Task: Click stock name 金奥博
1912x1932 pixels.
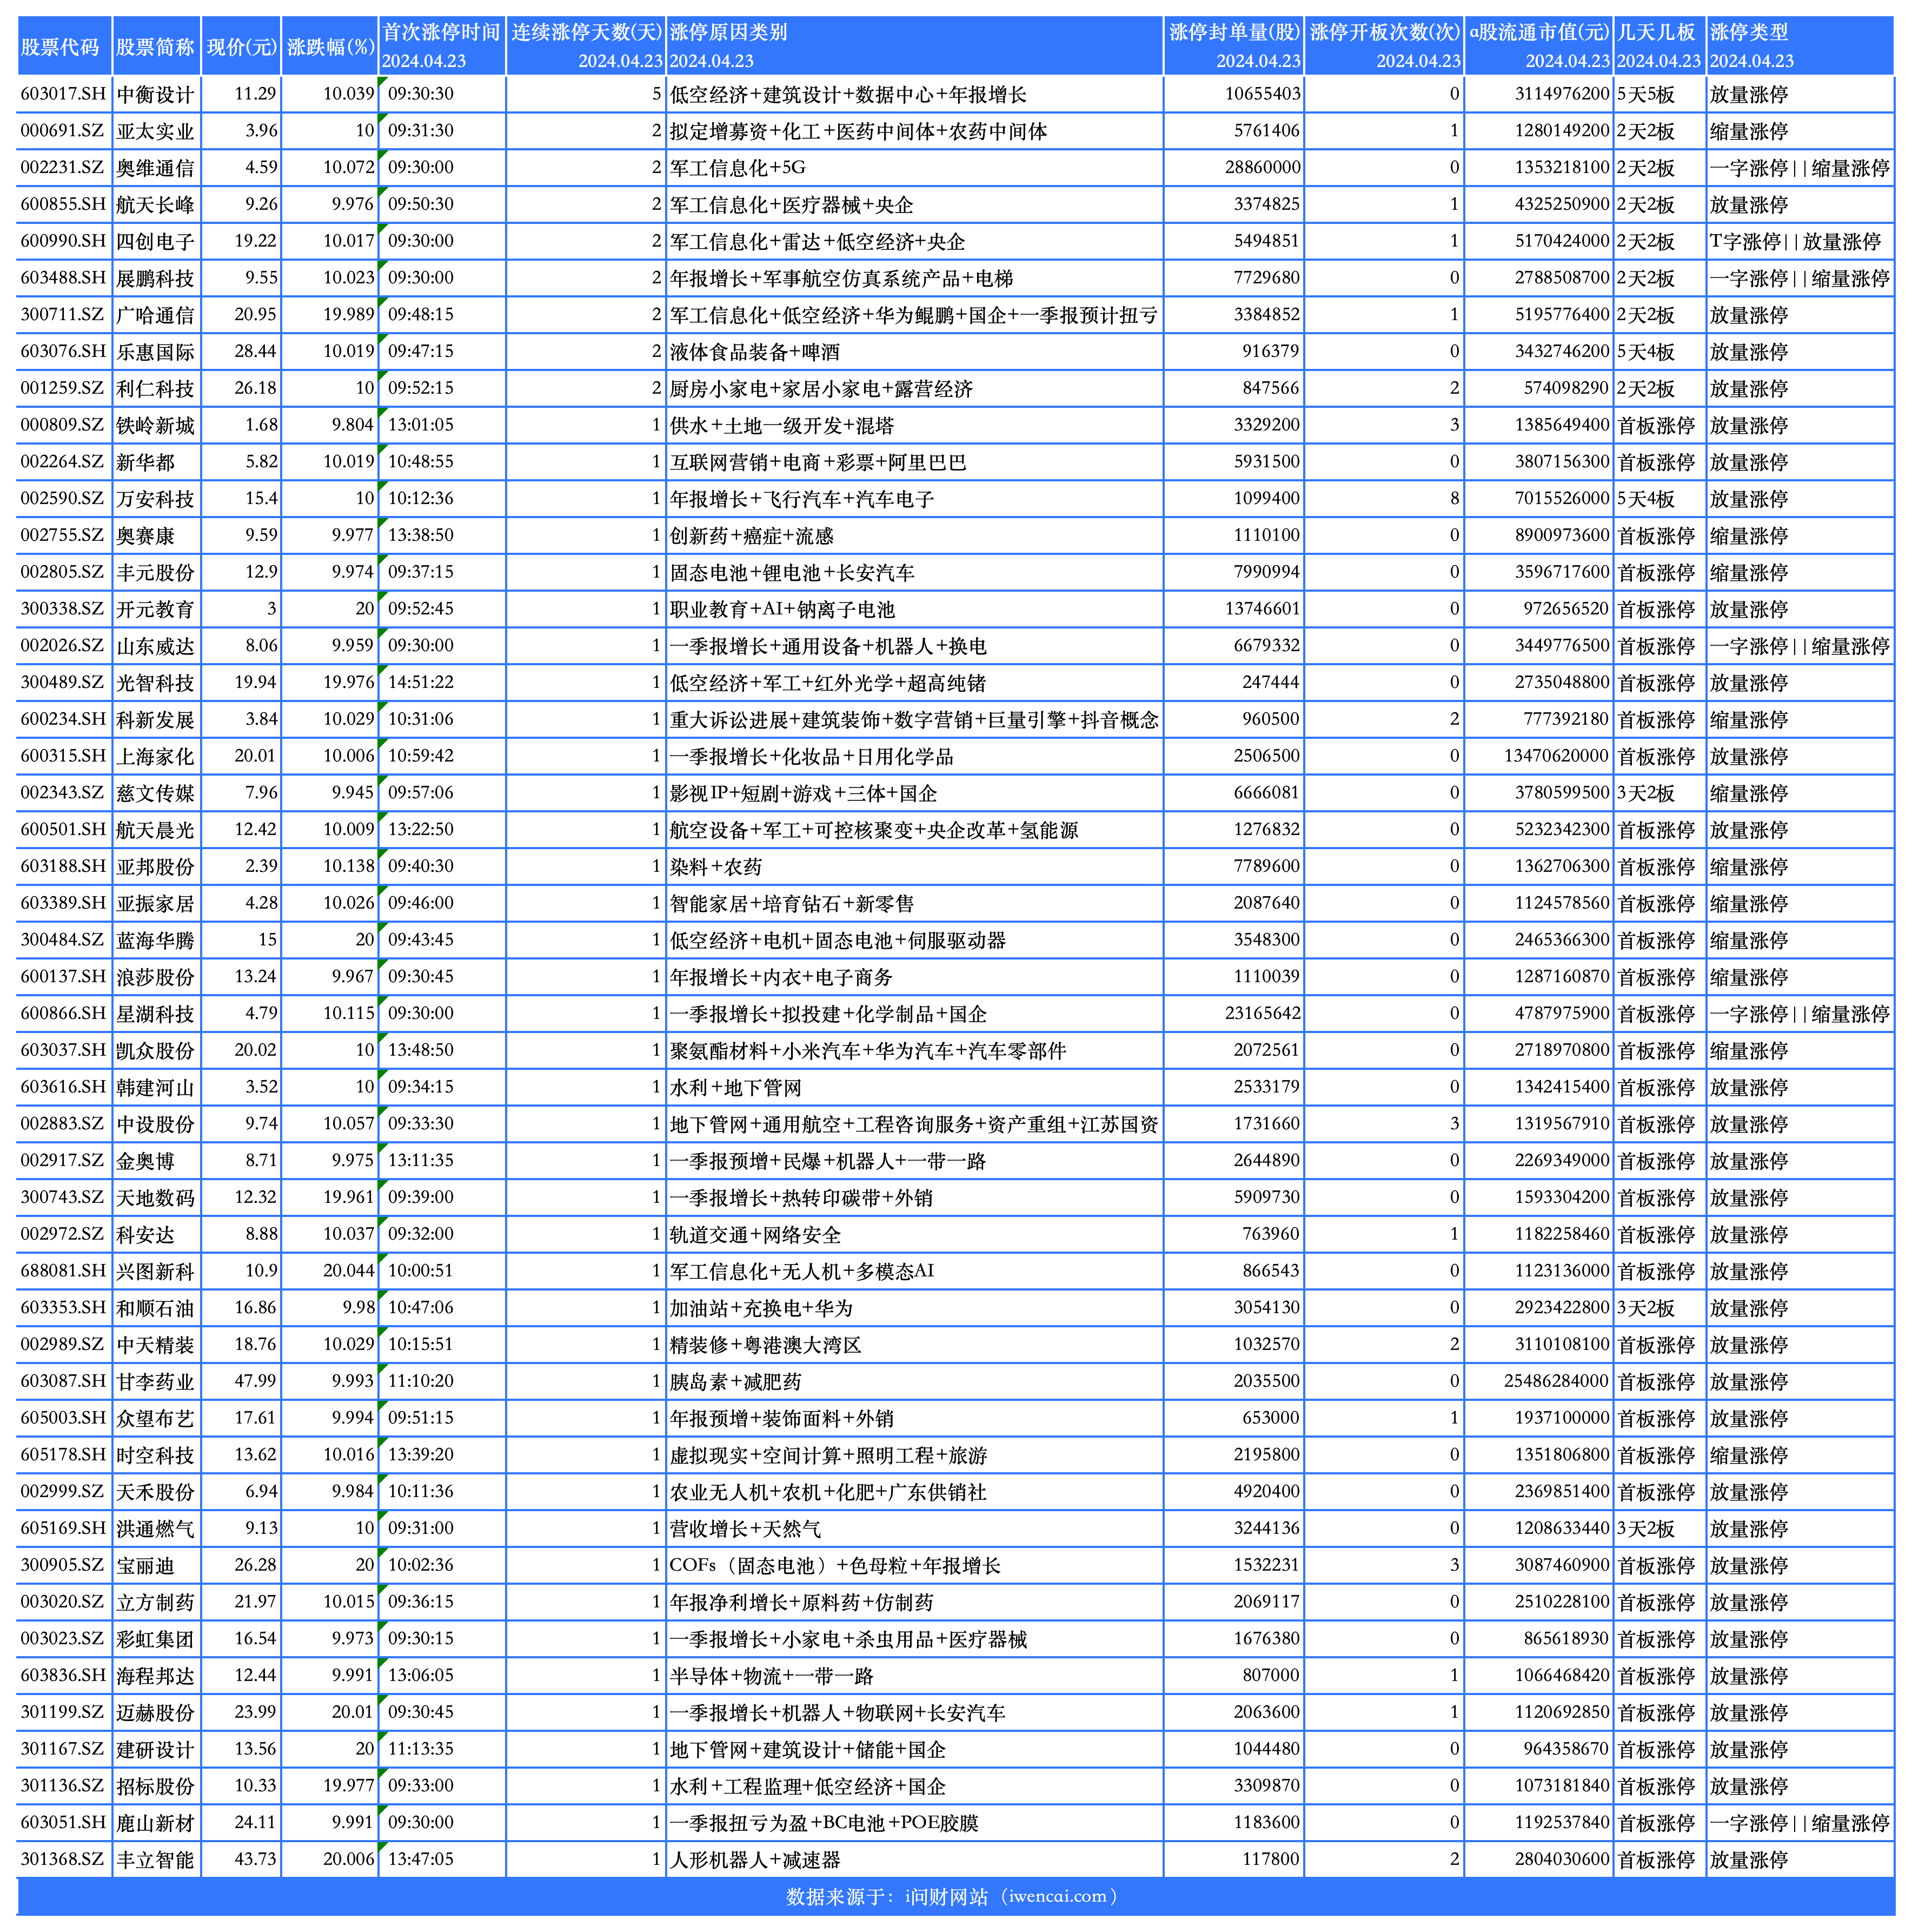Action: [145, 1162]
